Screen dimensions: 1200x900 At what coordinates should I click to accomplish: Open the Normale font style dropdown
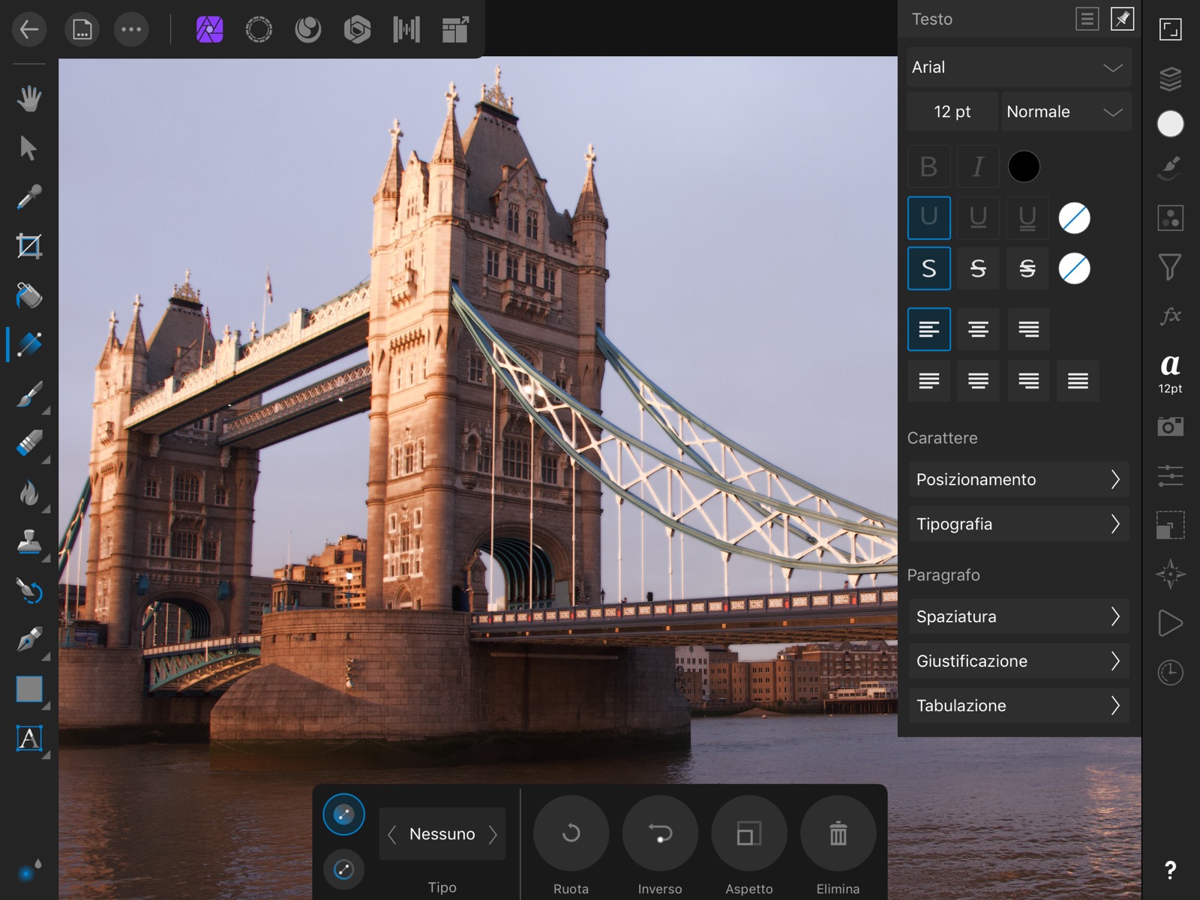click(x=1065, y=112)
